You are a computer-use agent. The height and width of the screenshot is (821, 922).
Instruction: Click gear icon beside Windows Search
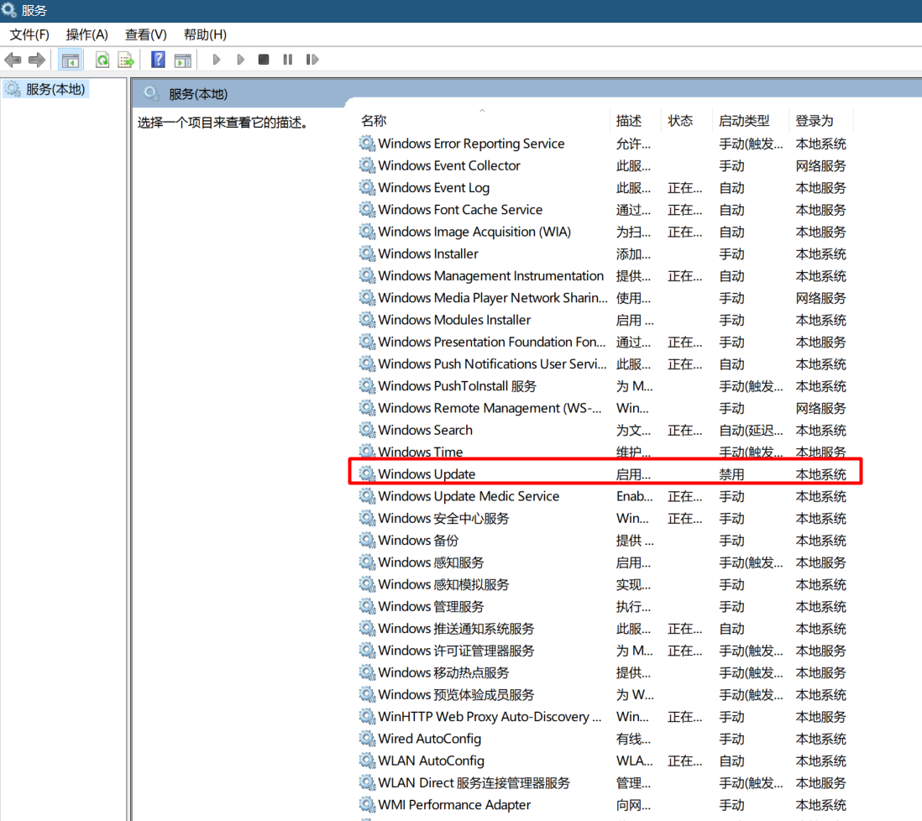(368, 430)
